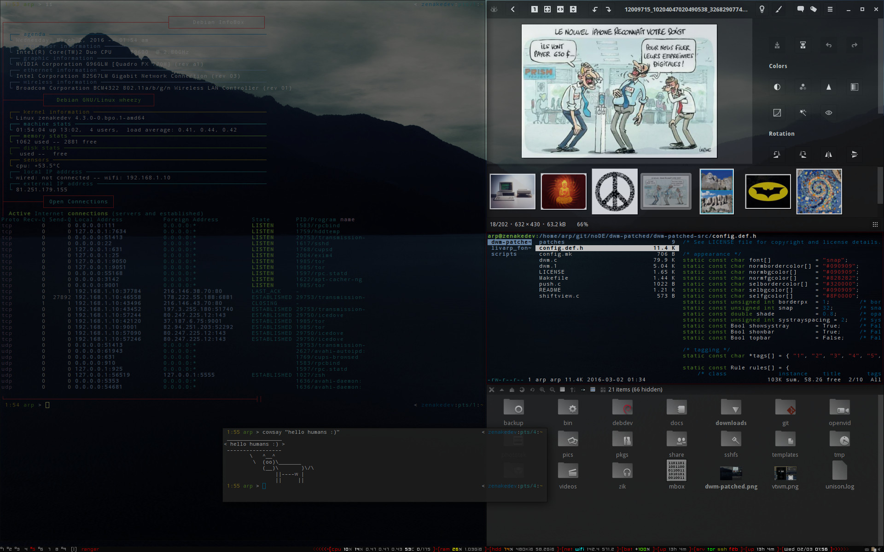Switch to icon grid view in file manager toolbar

pos(603,390)
